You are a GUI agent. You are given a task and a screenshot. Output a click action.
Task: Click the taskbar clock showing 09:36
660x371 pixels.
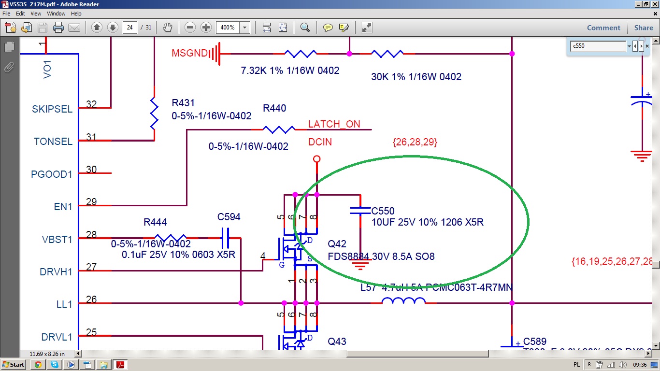[x=640, y=365]
